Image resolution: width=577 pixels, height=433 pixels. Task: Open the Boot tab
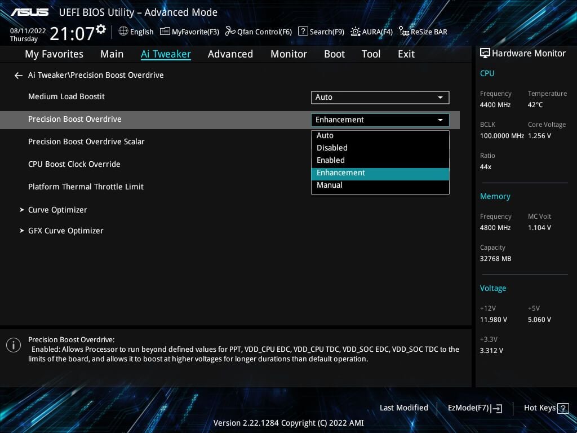(334, 54)
